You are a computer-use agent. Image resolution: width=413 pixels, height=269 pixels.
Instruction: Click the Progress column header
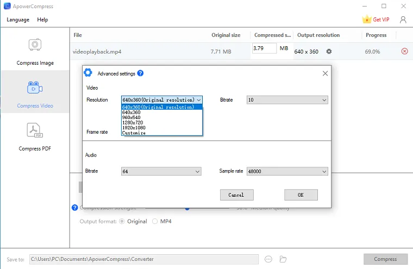click(x=376, y=35)
